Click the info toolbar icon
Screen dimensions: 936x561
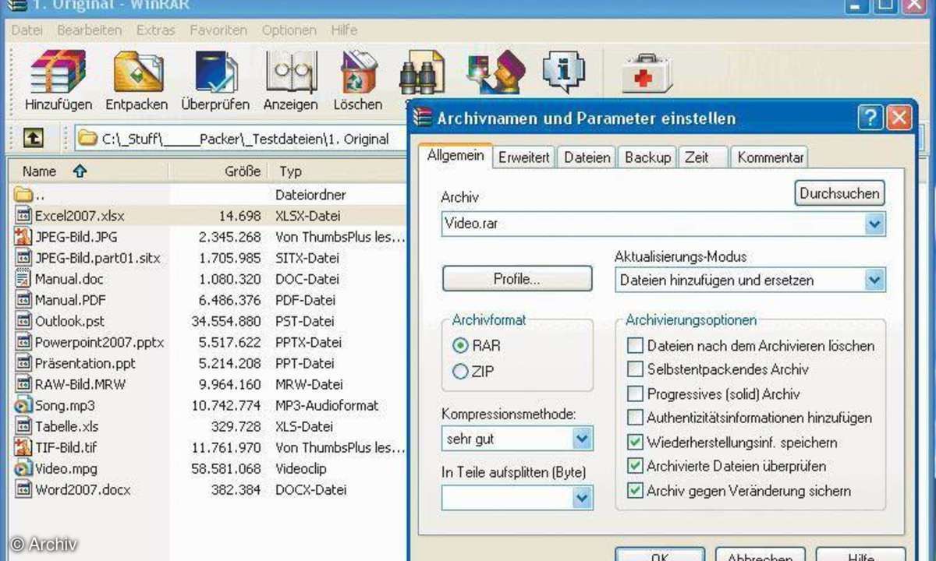[563, 71]
